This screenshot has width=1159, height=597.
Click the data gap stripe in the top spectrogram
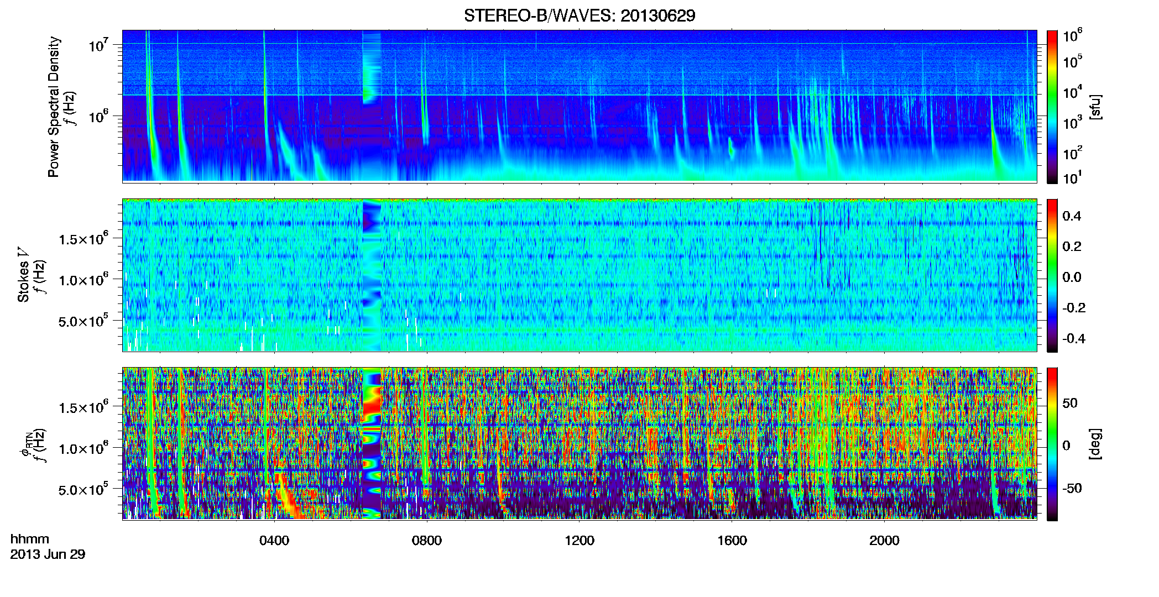coord(372,67)
